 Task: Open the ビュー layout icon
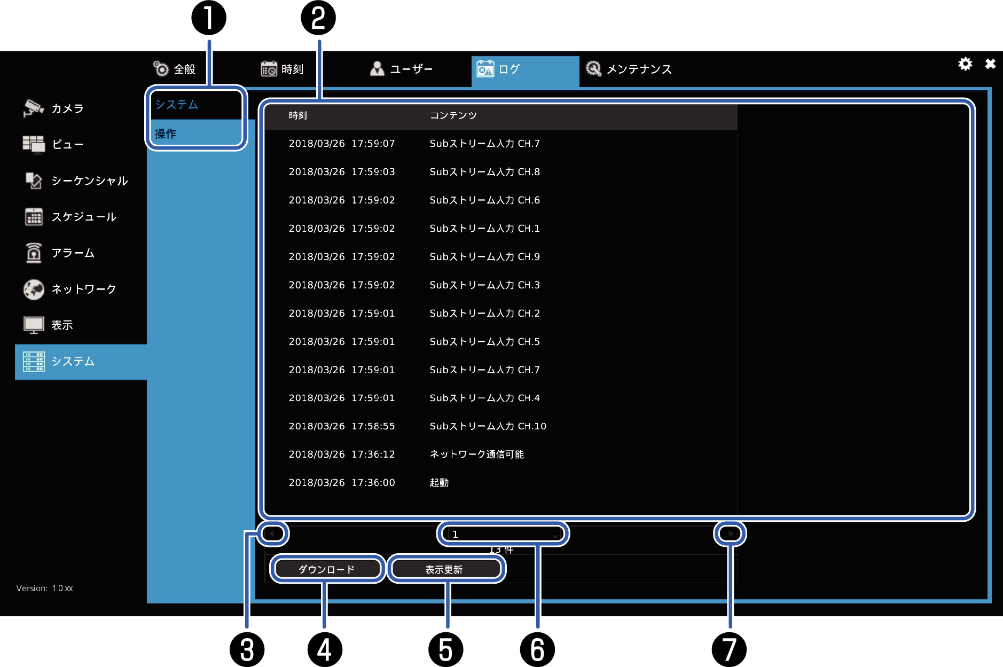34,144
